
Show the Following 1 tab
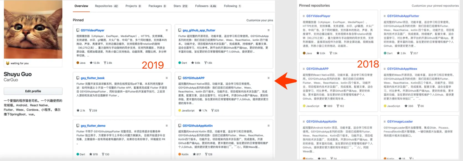232,6
